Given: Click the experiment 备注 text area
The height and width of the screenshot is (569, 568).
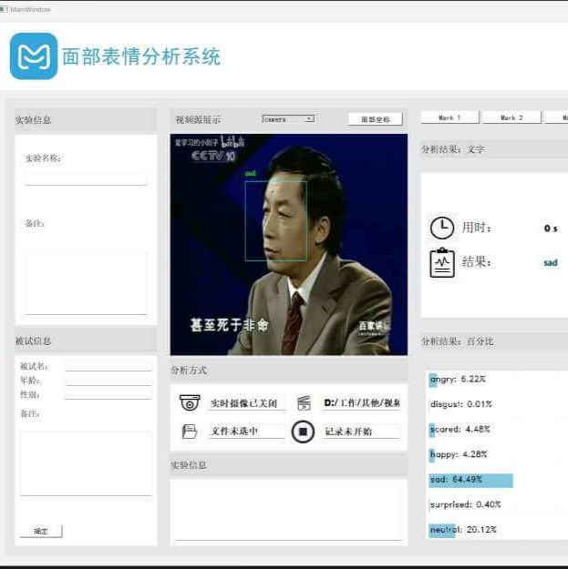Looking at the screenshot, I should 86,281.
